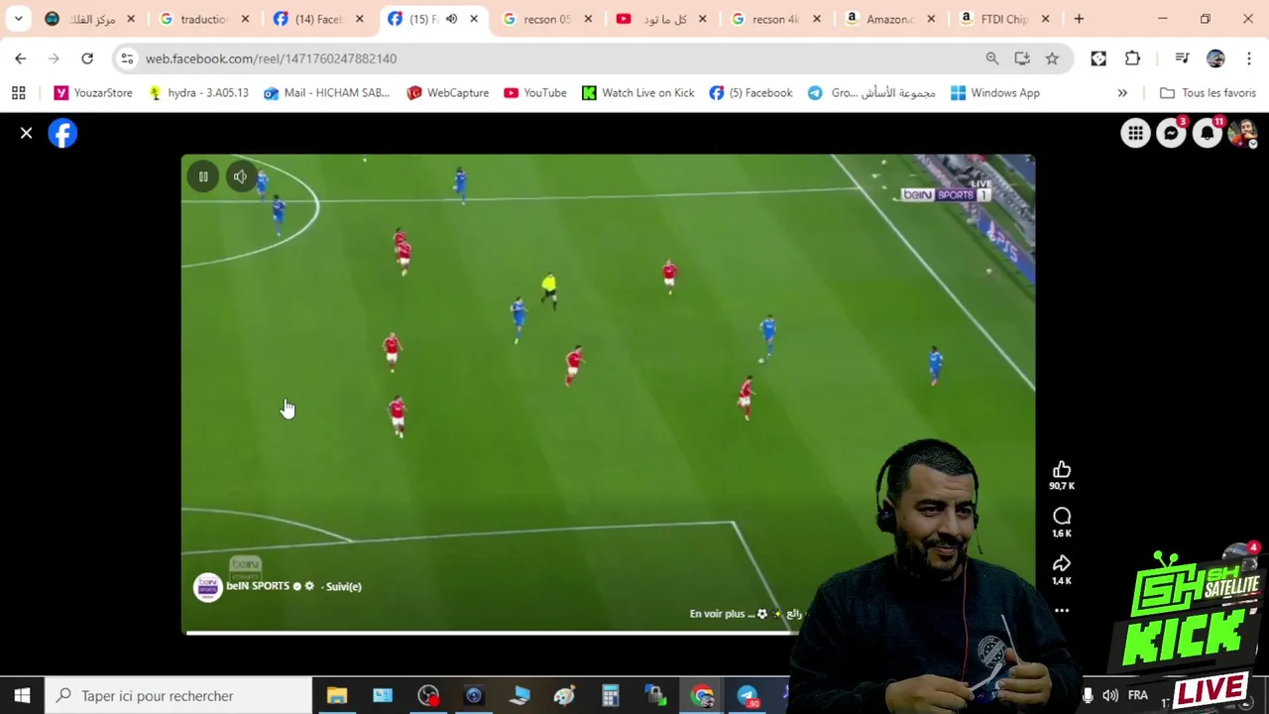Click the screenshot extension icon in toolbar
The image size is (1269, 714).
(x=1098, y=59)
